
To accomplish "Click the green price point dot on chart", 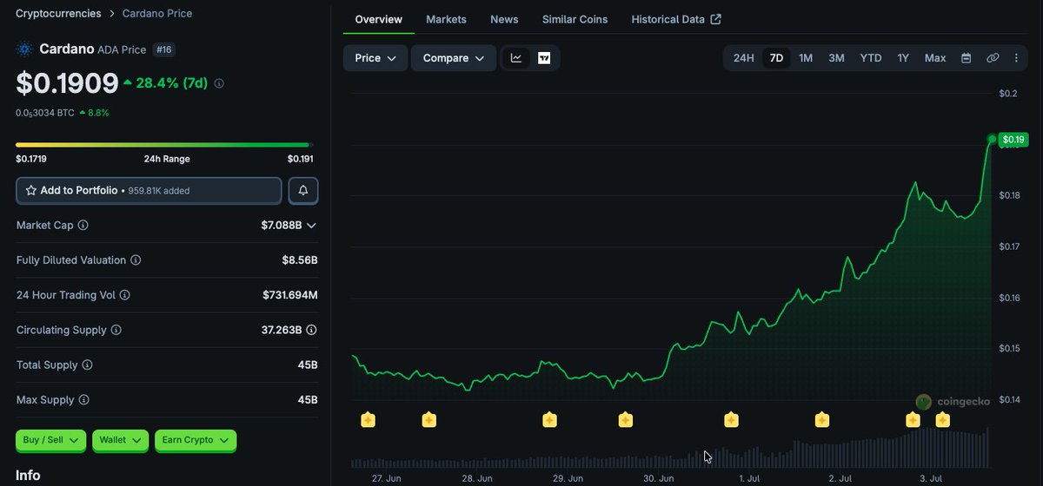I will click(x=992, y=139).
